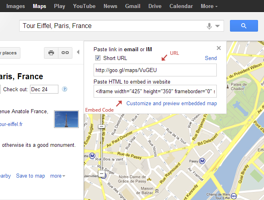Click the zoom out minus button
Image resolution: width=264 pixels, height=200 pixels.
point(102,174)
